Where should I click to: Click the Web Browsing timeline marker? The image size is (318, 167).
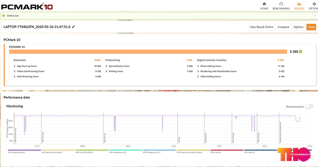click(43, 137)
